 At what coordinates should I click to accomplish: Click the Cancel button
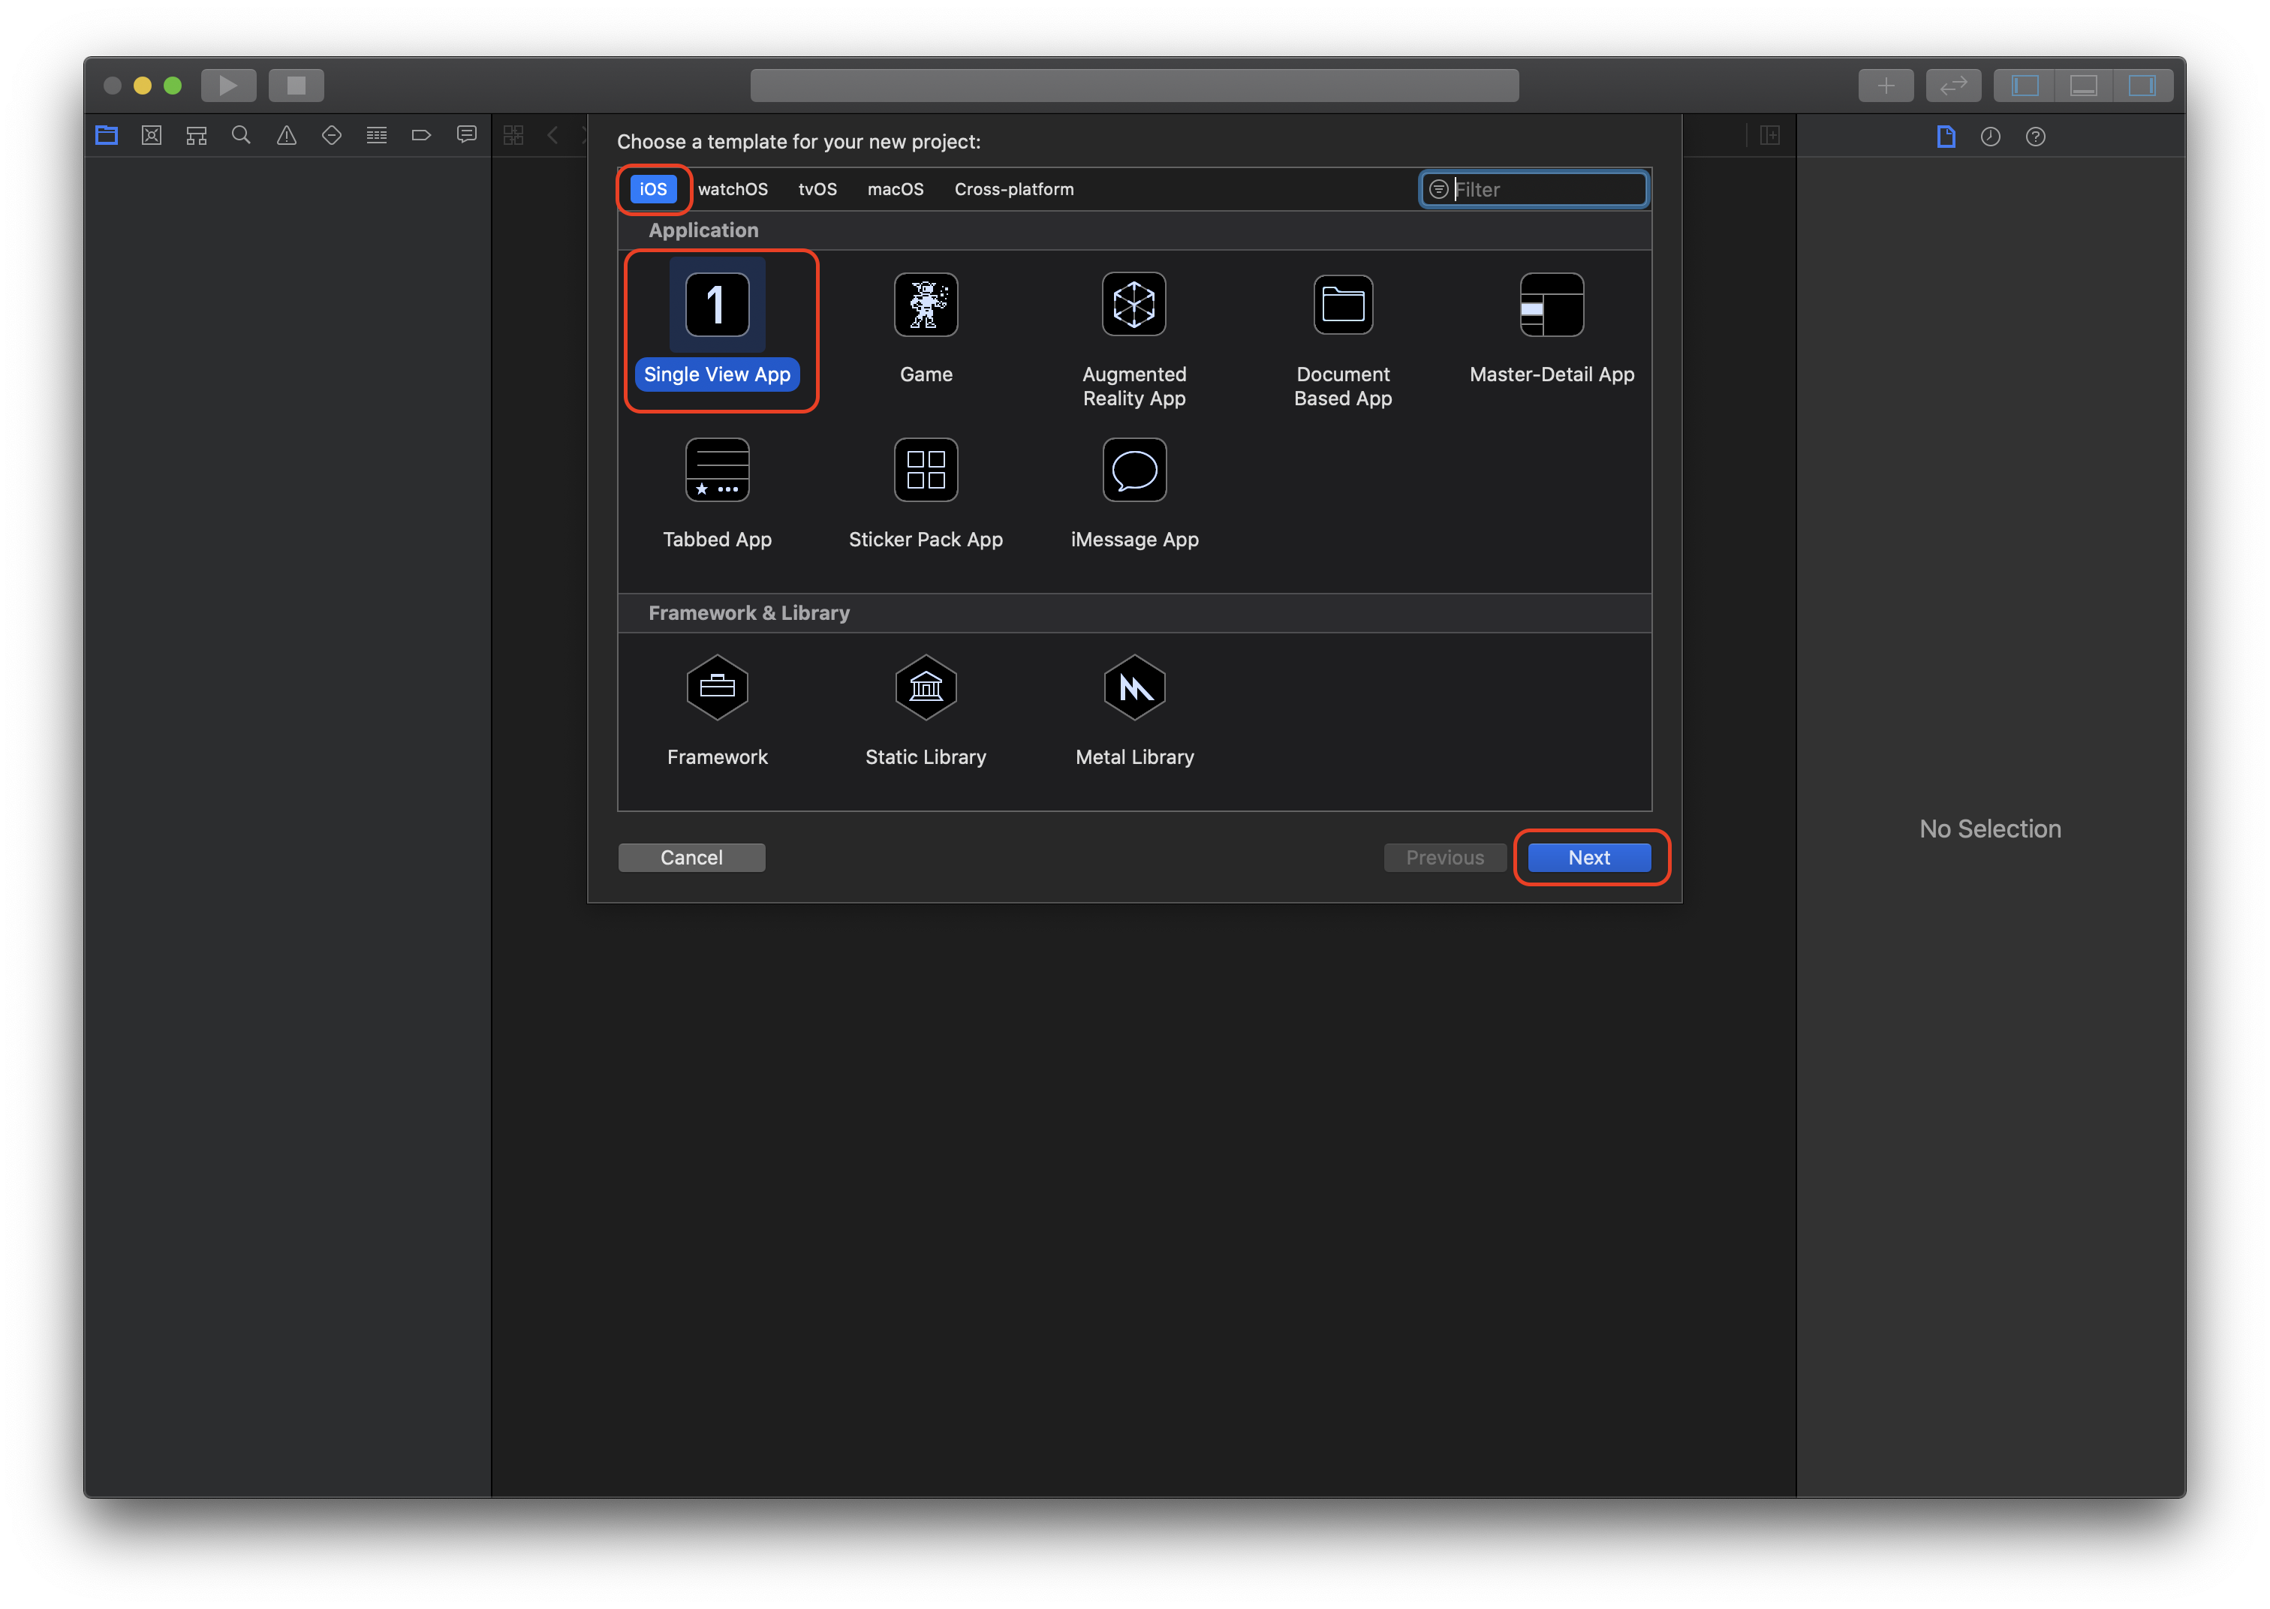pyautogui.click(x=691, y=858)
